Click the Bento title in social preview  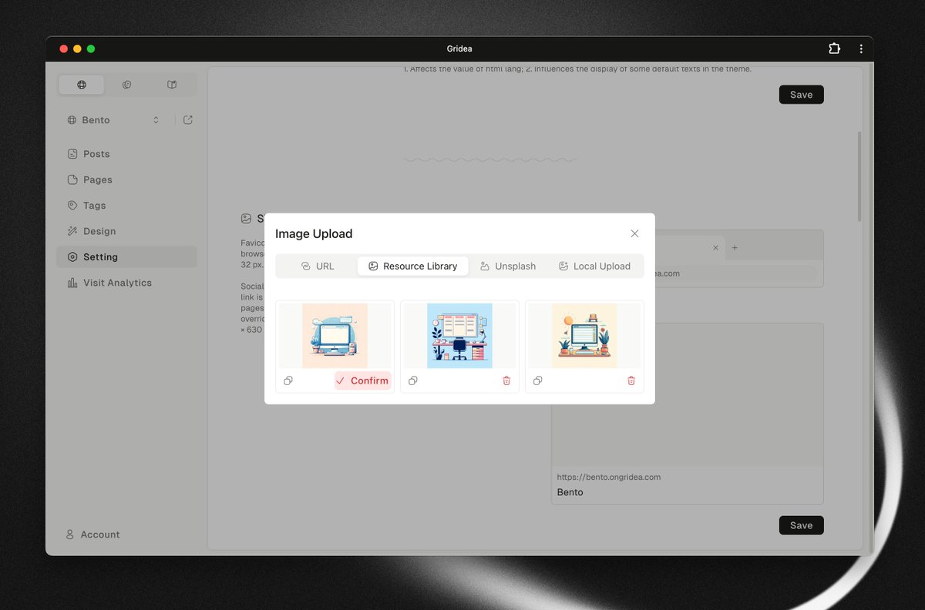click(570, 492)
